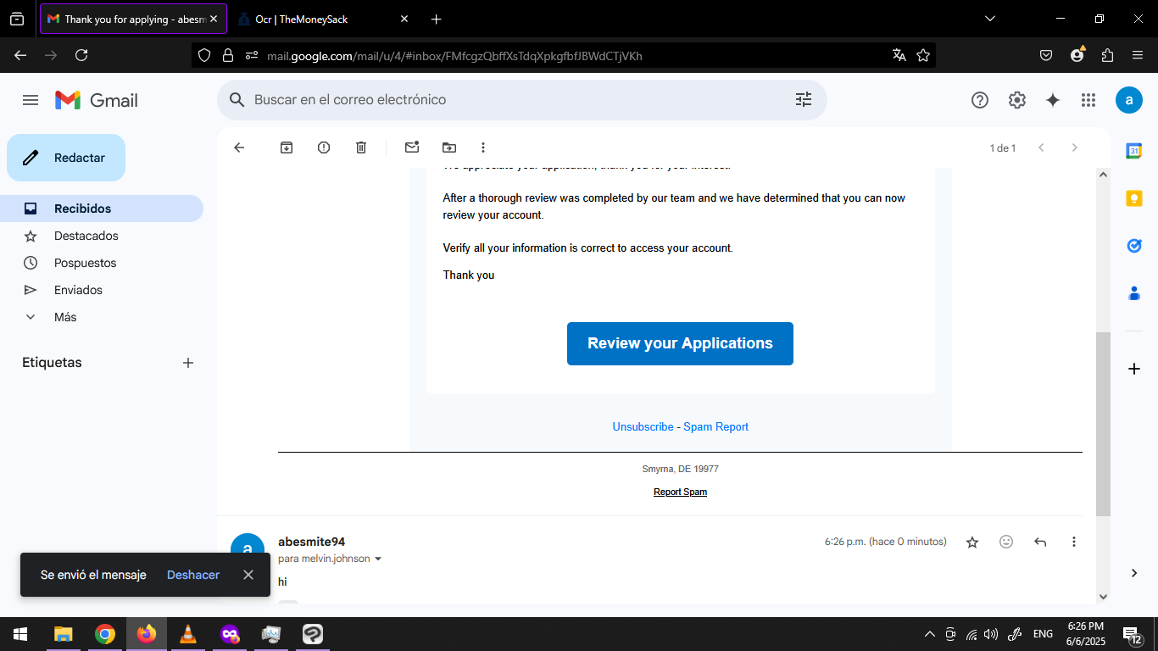The image size is (1158, 651).
Task: Open more options for abesmite94 message
Action: 1074,542
